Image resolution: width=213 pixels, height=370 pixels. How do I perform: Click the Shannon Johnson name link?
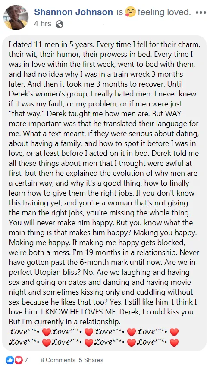(73, 12)
